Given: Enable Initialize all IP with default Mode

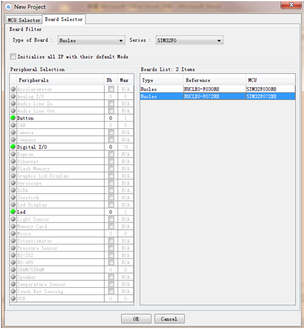Looking at the screenshot, I should point(13,56).
